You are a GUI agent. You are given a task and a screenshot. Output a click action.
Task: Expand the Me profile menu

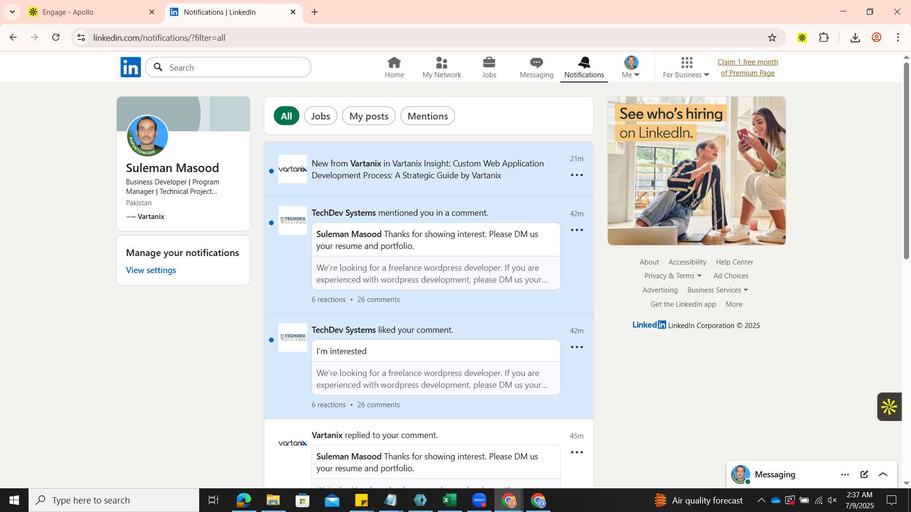[x=631, y=67]
